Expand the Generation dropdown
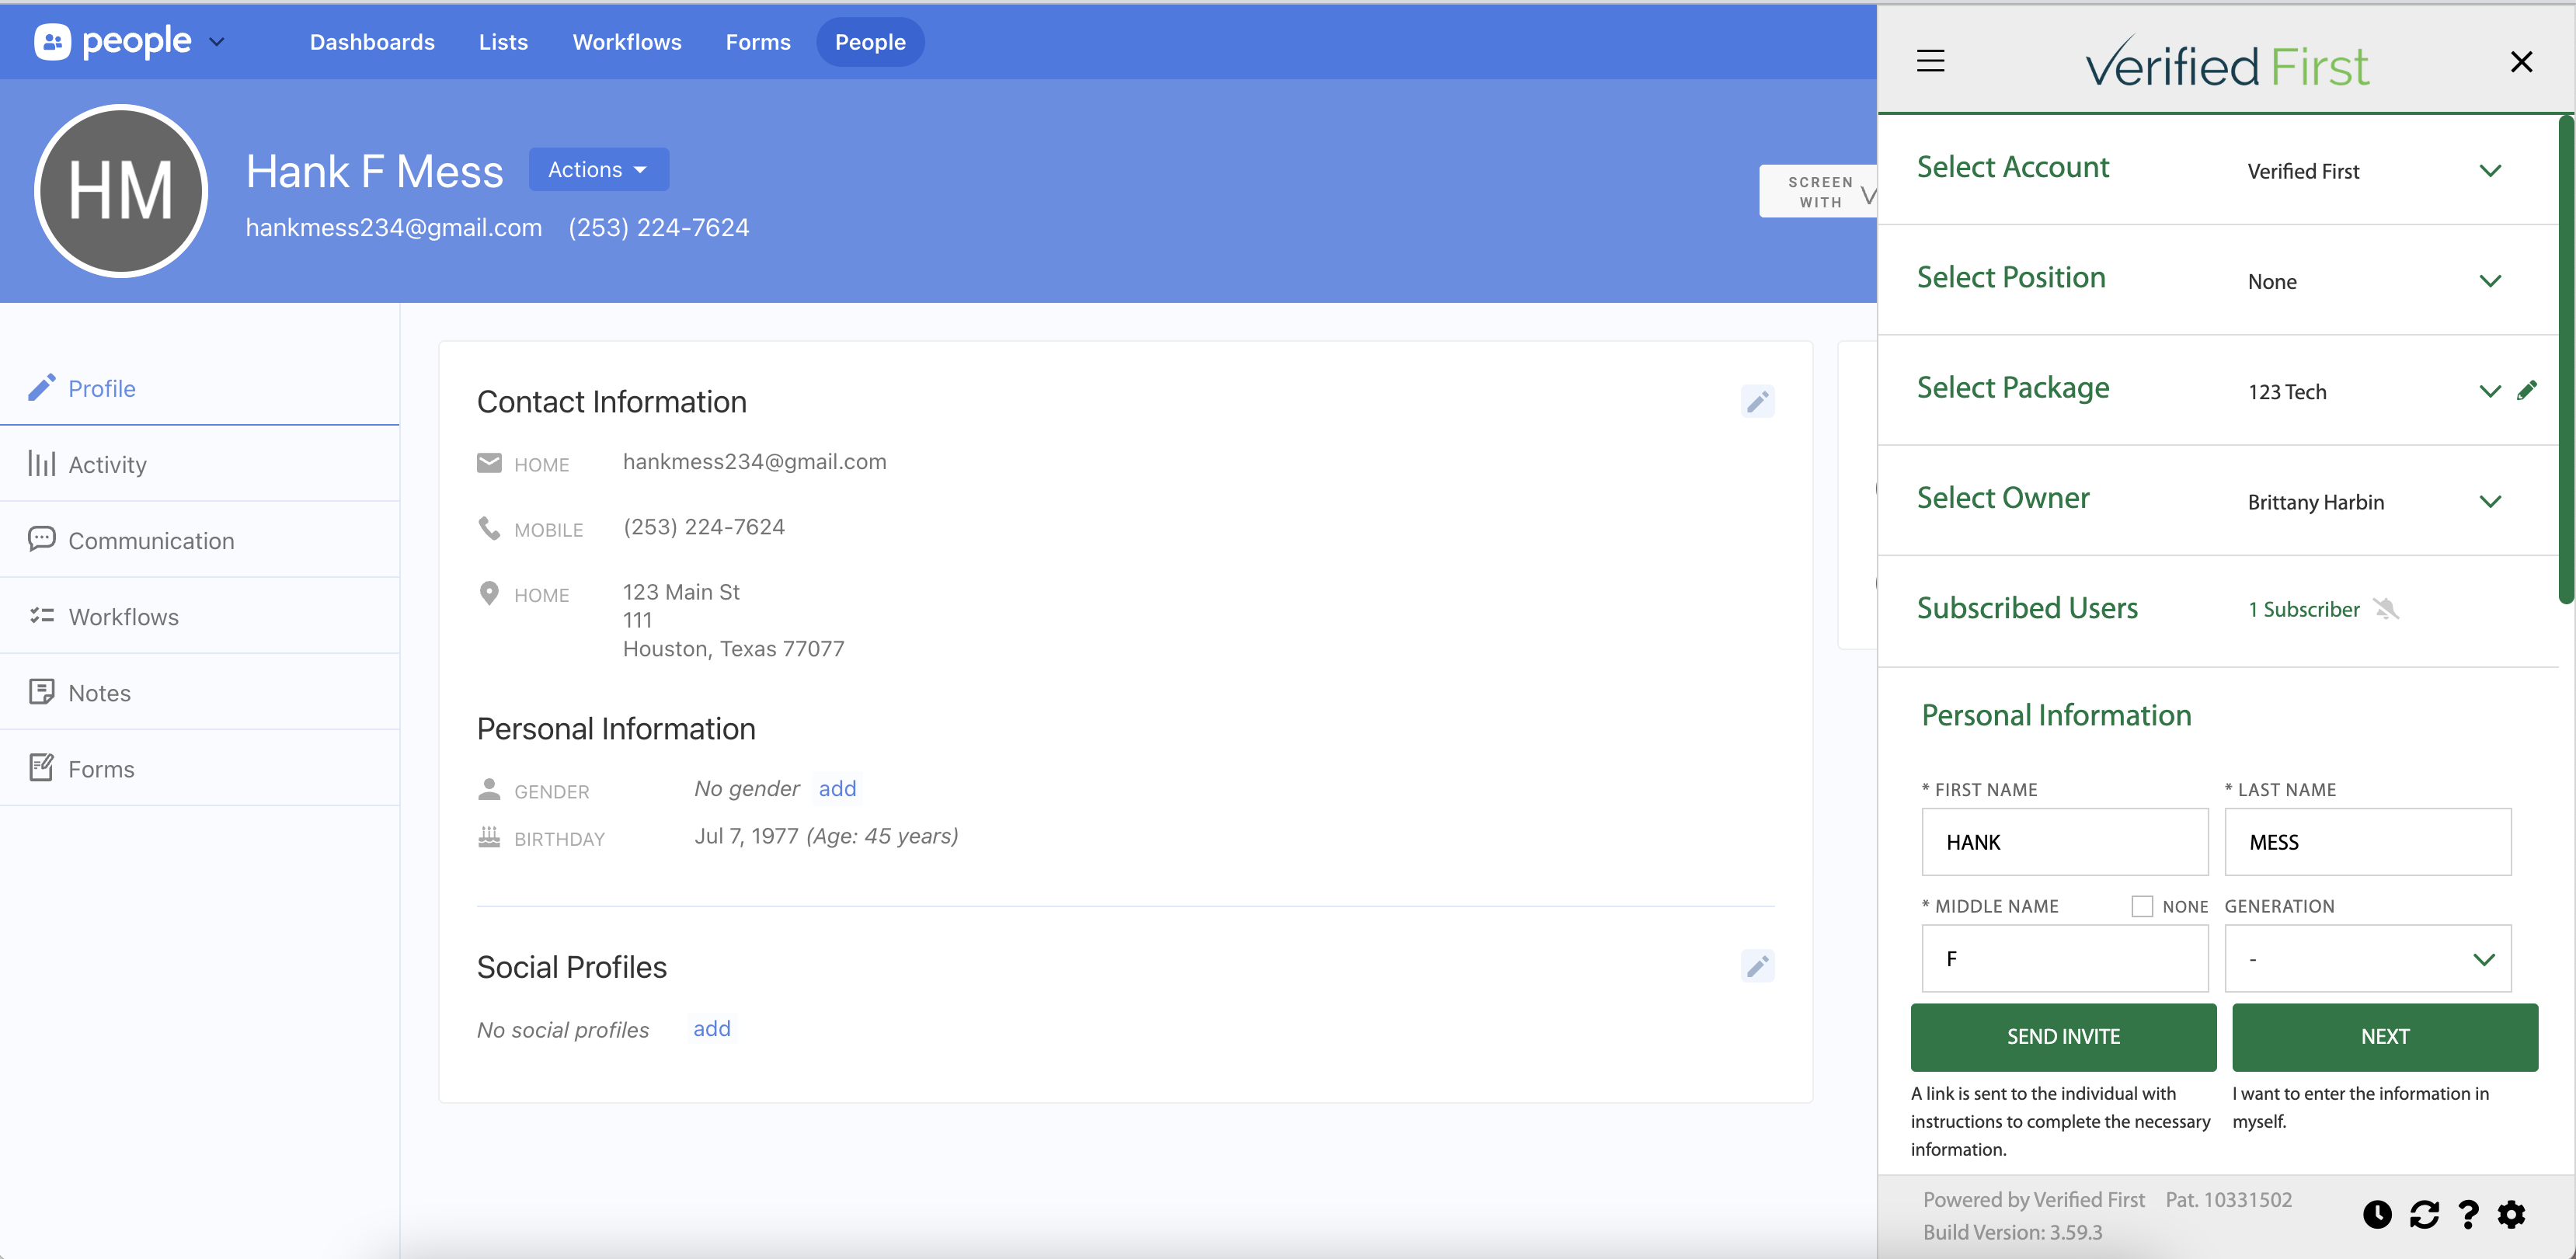2576x1259 pixels. point(2486,959)
